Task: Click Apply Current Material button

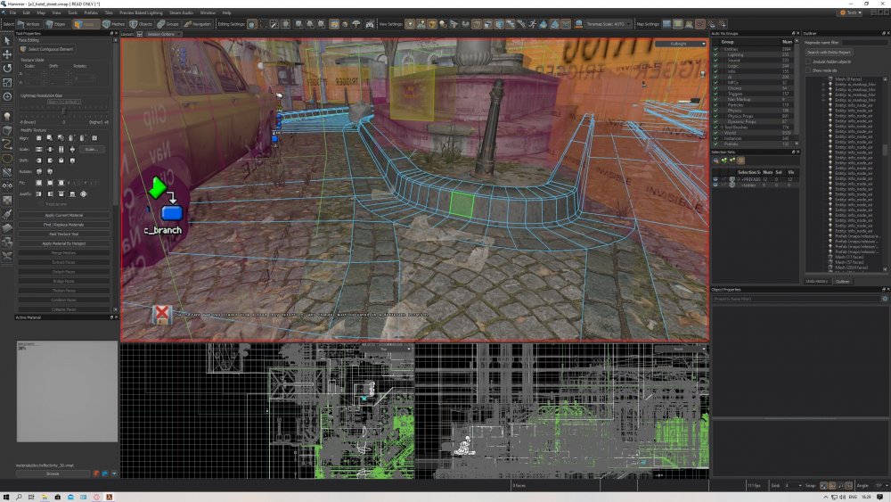Action: [x=63, y=216]
